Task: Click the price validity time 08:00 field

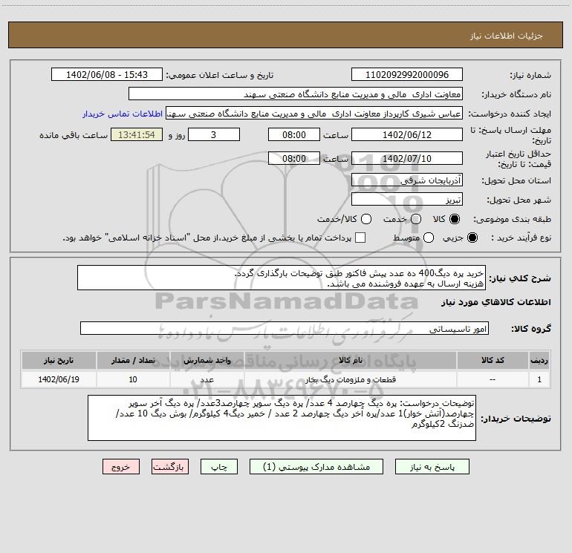Action: click(294, 158)
